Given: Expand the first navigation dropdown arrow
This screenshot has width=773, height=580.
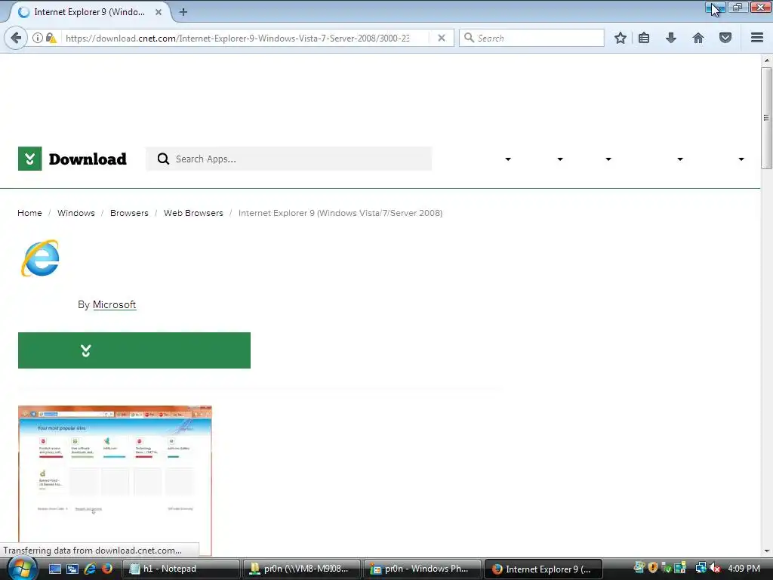Looking at the screenshot, I should pyautogui.click(x=508, y=159).
